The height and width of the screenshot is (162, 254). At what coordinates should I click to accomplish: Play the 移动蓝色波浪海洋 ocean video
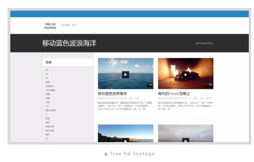pos(125,74)
